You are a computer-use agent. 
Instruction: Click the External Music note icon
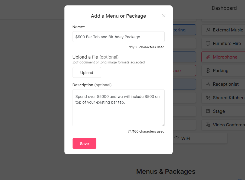[x=208, y=30]
